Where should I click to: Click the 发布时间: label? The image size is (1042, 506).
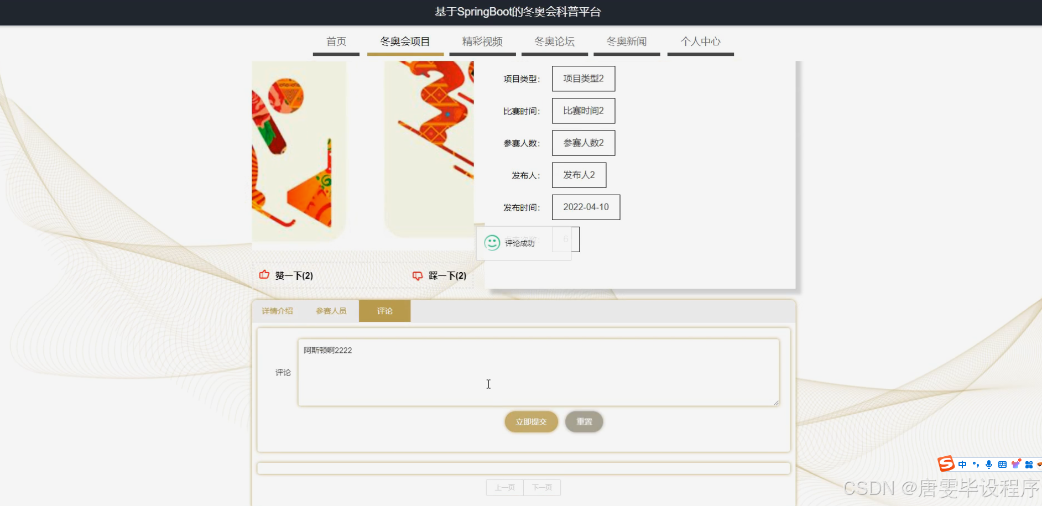coord(522,207)
